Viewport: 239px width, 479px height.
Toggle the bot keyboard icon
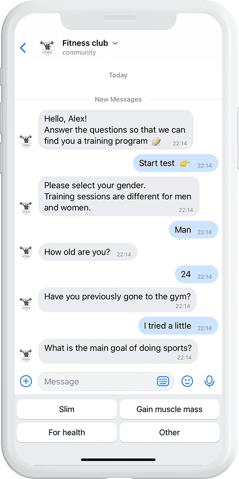pos(163,381)
